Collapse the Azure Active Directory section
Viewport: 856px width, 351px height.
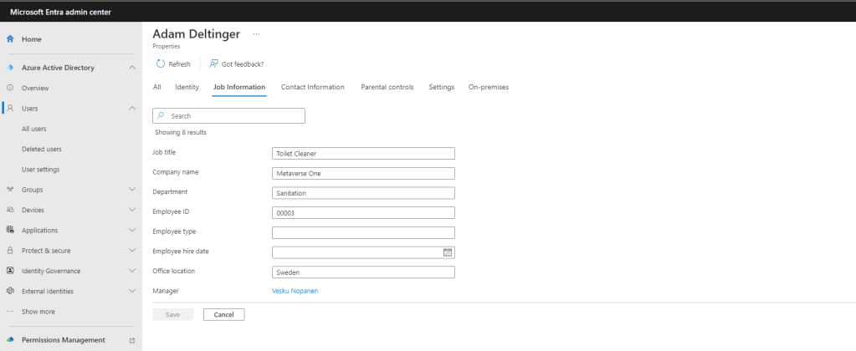pos(132,68)
